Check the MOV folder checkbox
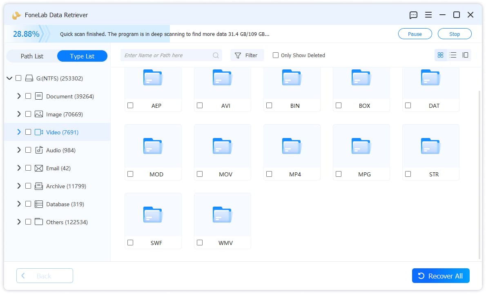486x294 pixels. (x=200, y=174)
